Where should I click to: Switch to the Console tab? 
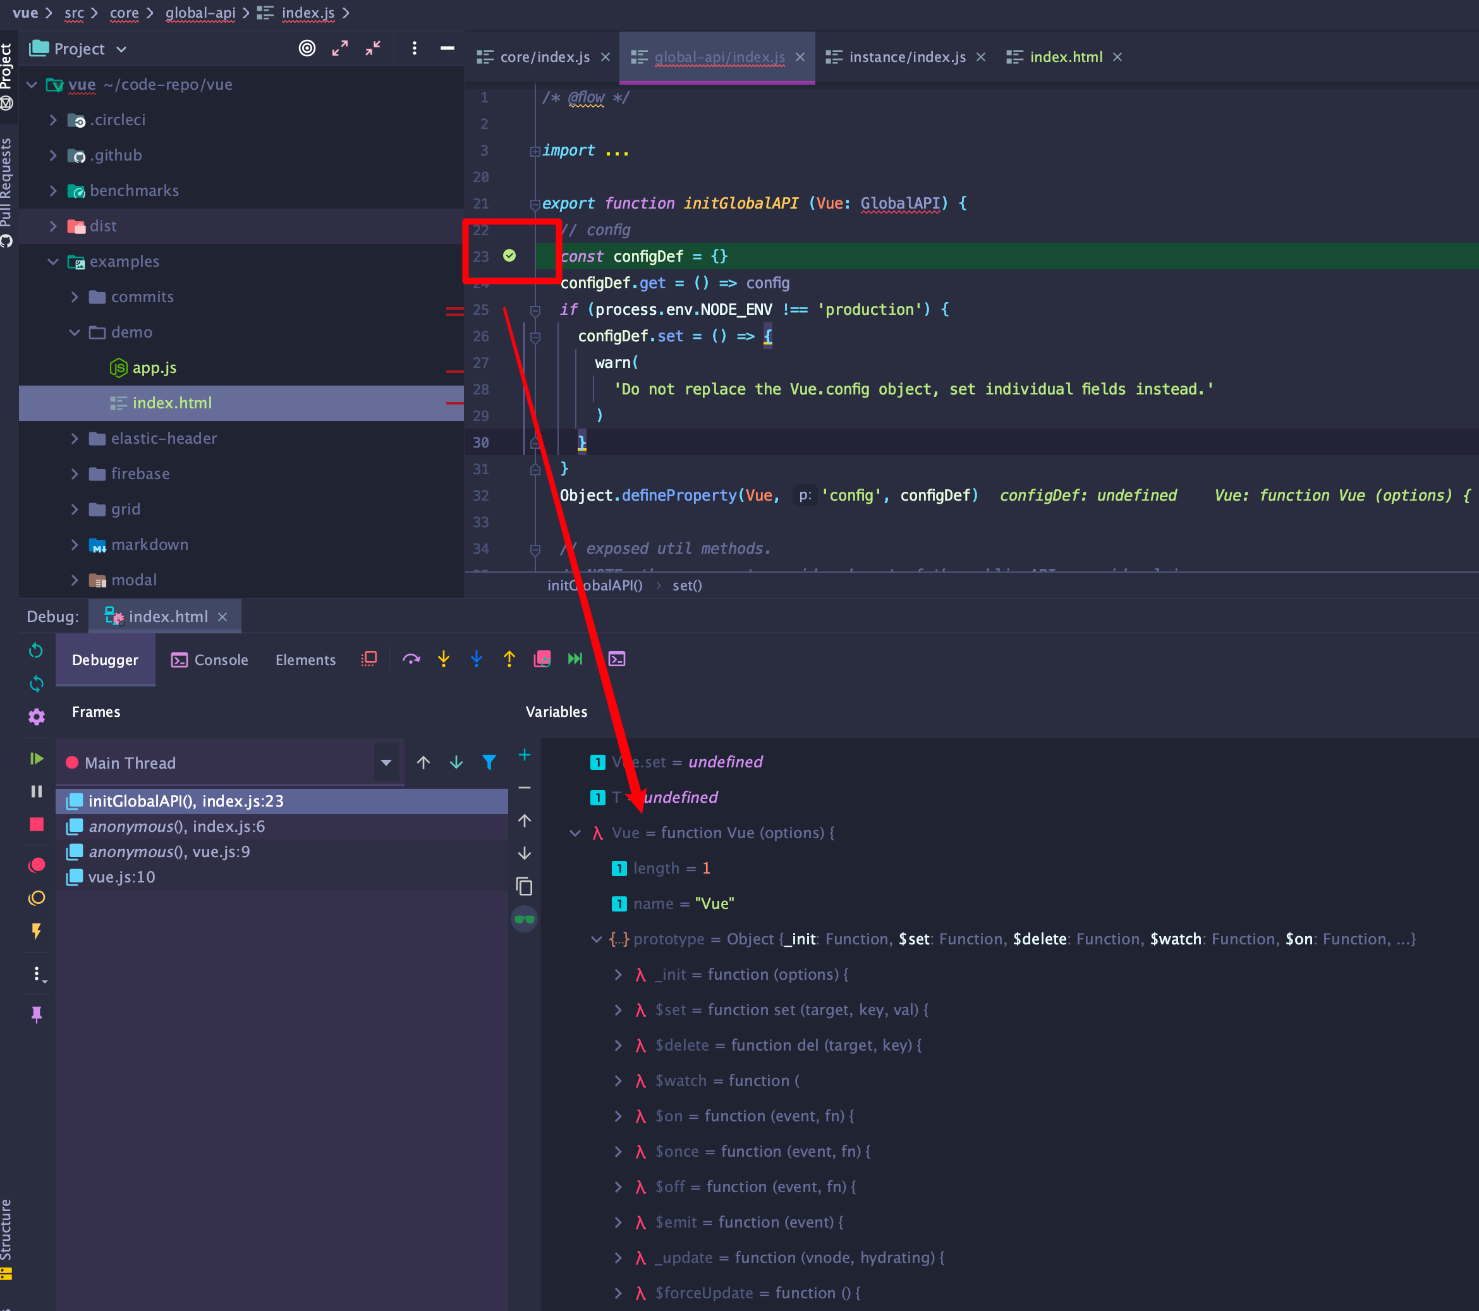coord(210,660)
